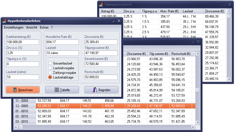This screenshot has height=132, width=235.
Task: Click the Mon. Rate (€) column header
Action: pyautogui.click(x=170, y=11)
